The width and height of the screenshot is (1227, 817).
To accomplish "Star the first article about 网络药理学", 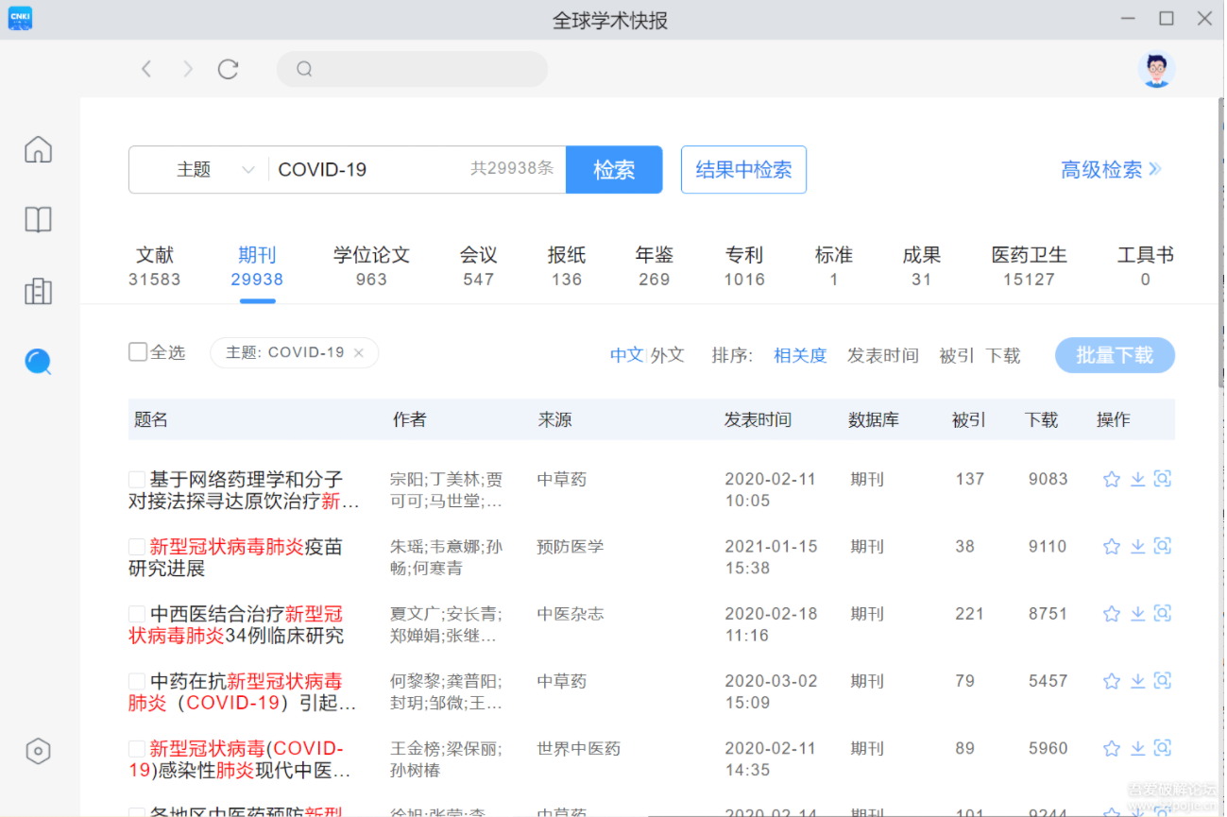I will 1111,479.
